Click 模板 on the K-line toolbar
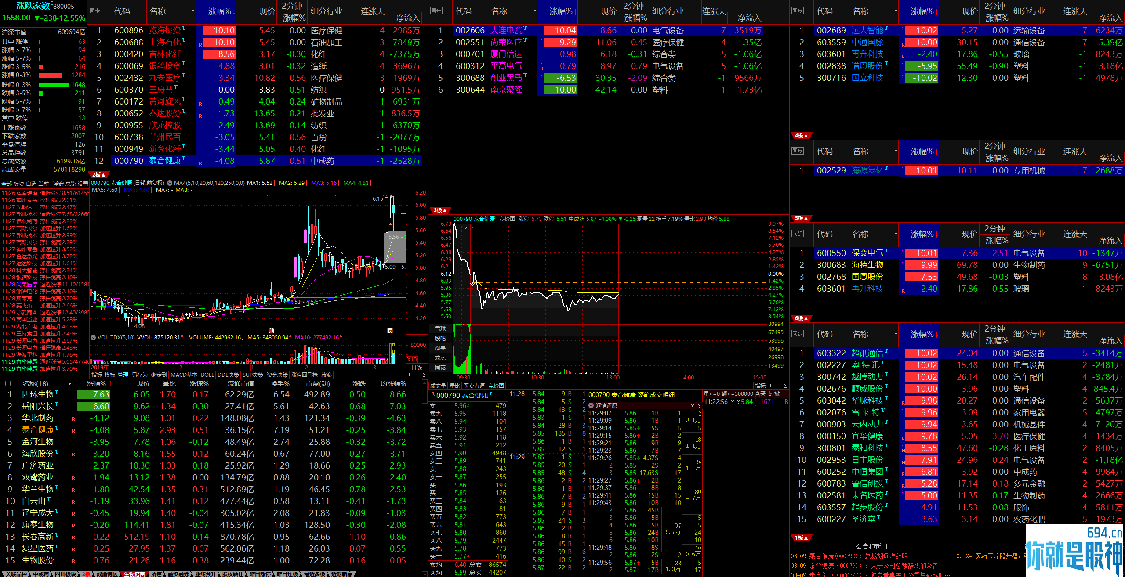Image resolution: width=1125 pixels, height=577 pixels. [110, 375]
